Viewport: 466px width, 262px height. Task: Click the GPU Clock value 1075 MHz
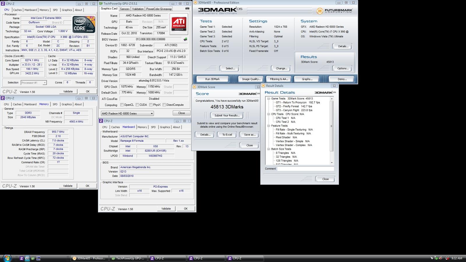[127, 87]
